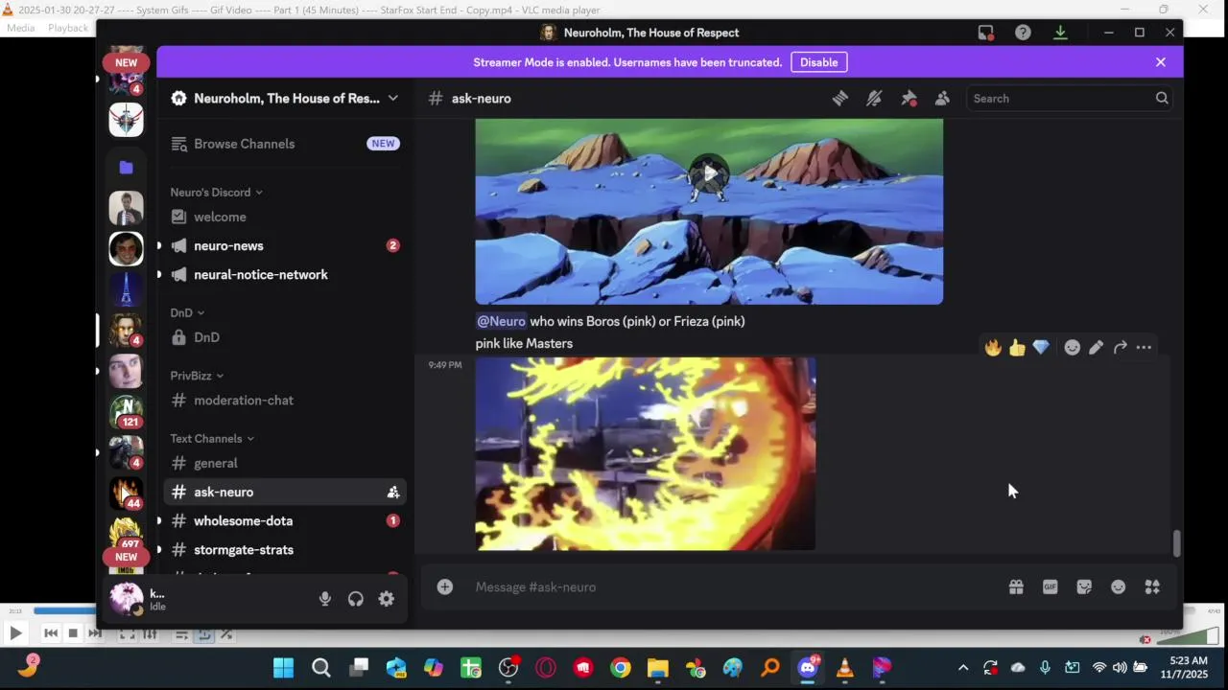Collapse the Text Channels category

(212, 439)
